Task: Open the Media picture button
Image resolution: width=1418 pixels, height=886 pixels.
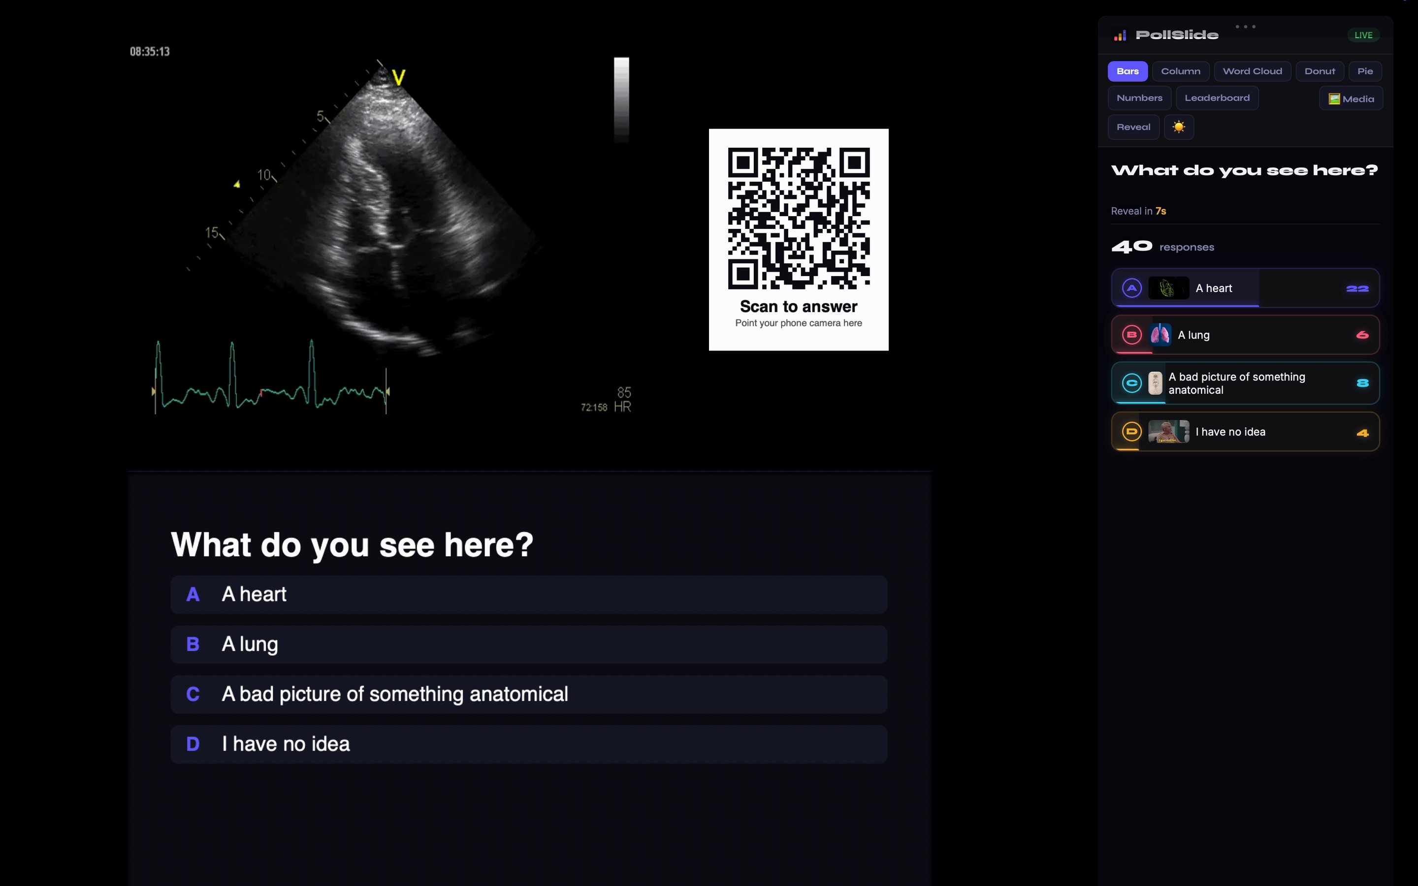Action: tap(1351, 98)
